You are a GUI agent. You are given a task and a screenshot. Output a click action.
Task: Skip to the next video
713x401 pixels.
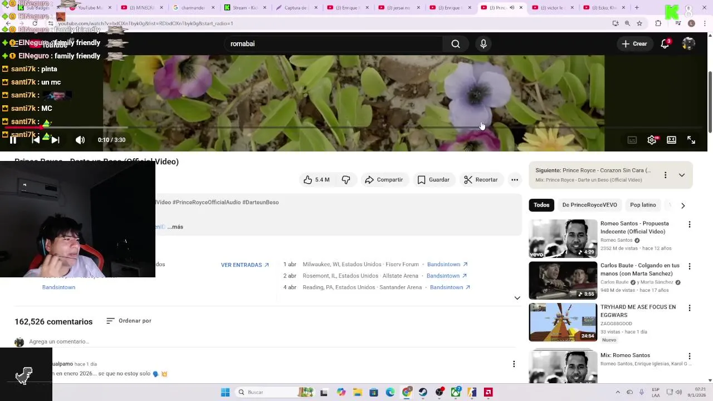(56, 140)
